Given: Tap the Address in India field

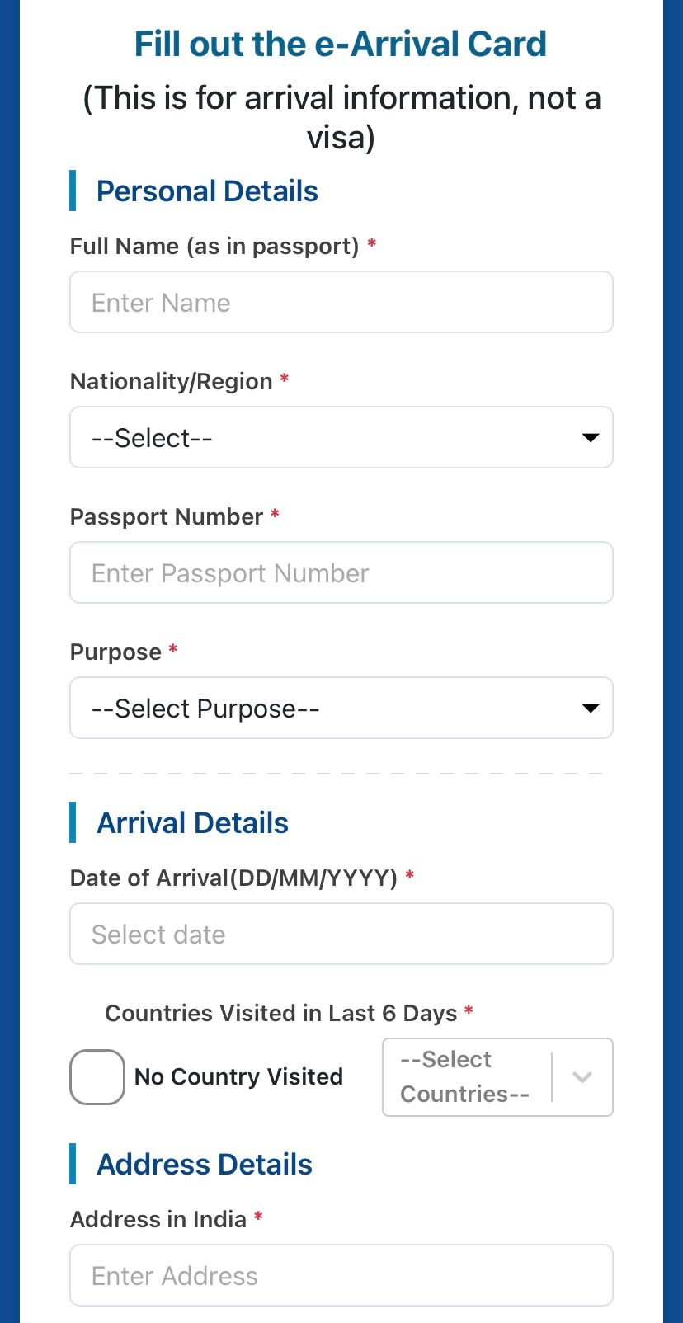Looking at the screenshot, I should [x=341, y=1276].
